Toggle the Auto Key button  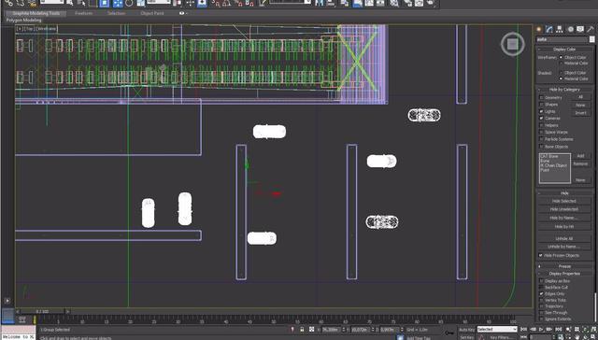click(x=466, y=330)
